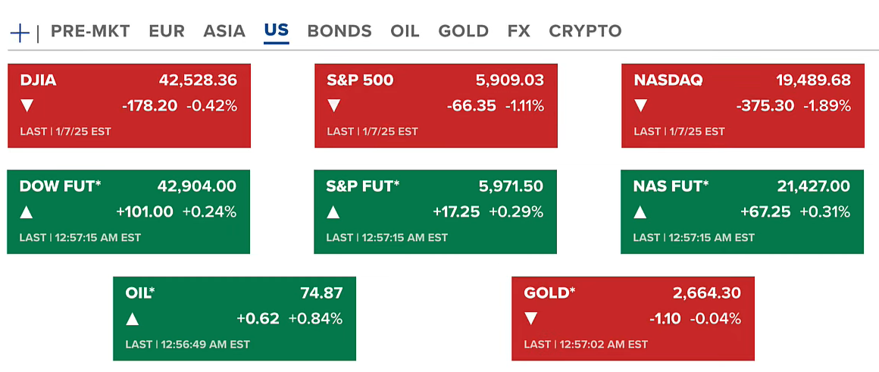This screenshot has width=879, height=372.
Task: Click the NASDAQ down triangle icon
Action: pos(641,106)
